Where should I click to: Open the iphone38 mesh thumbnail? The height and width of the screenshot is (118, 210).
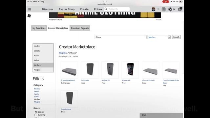[90, 70]
